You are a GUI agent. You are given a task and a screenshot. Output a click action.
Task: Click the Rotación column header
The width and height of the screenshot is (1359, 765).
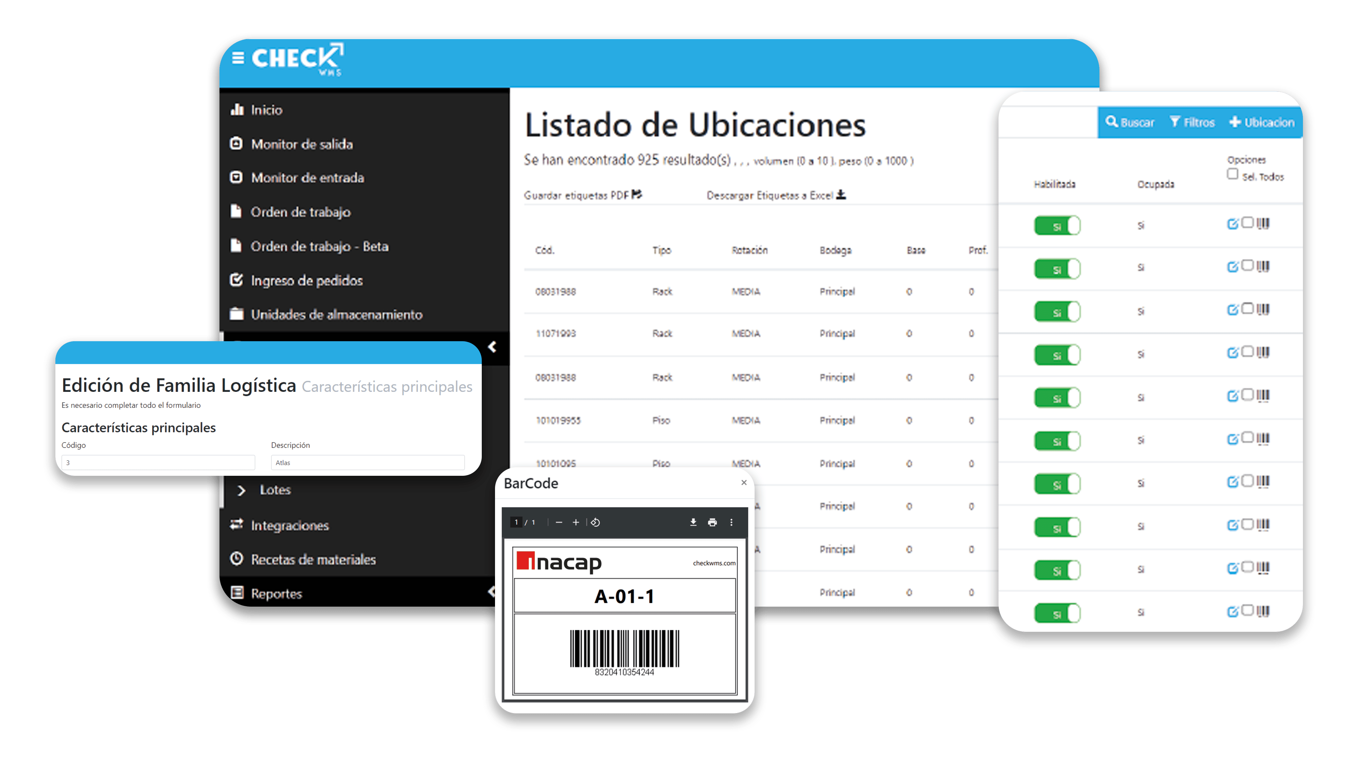(750, 250)
